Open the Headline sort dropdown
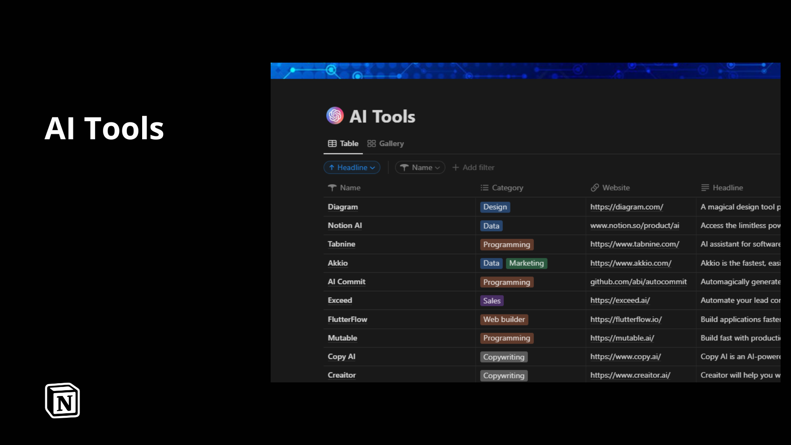 [352, 167]
